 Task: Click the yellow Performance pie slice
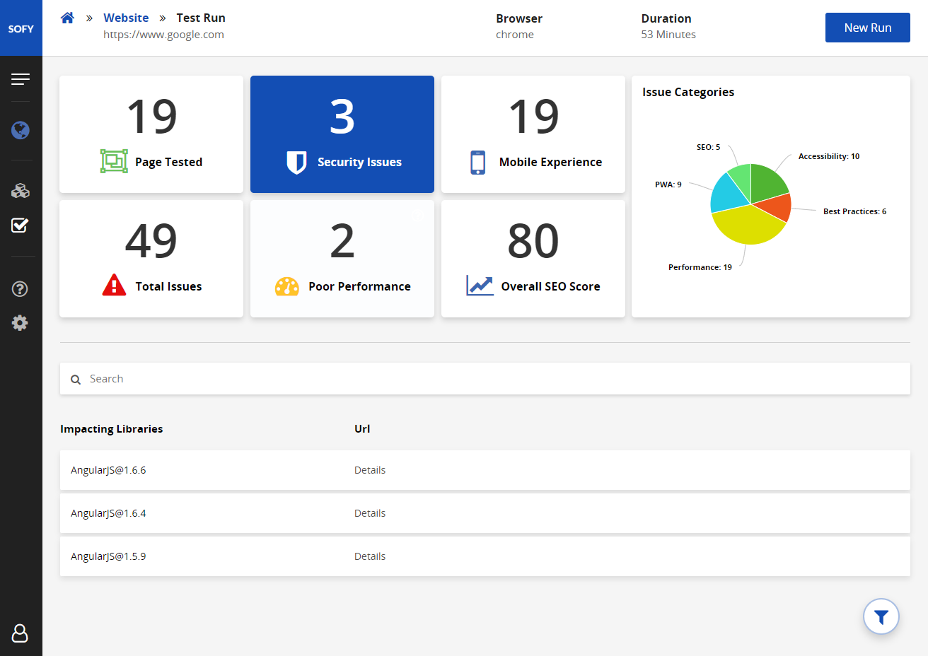(747, 226)
